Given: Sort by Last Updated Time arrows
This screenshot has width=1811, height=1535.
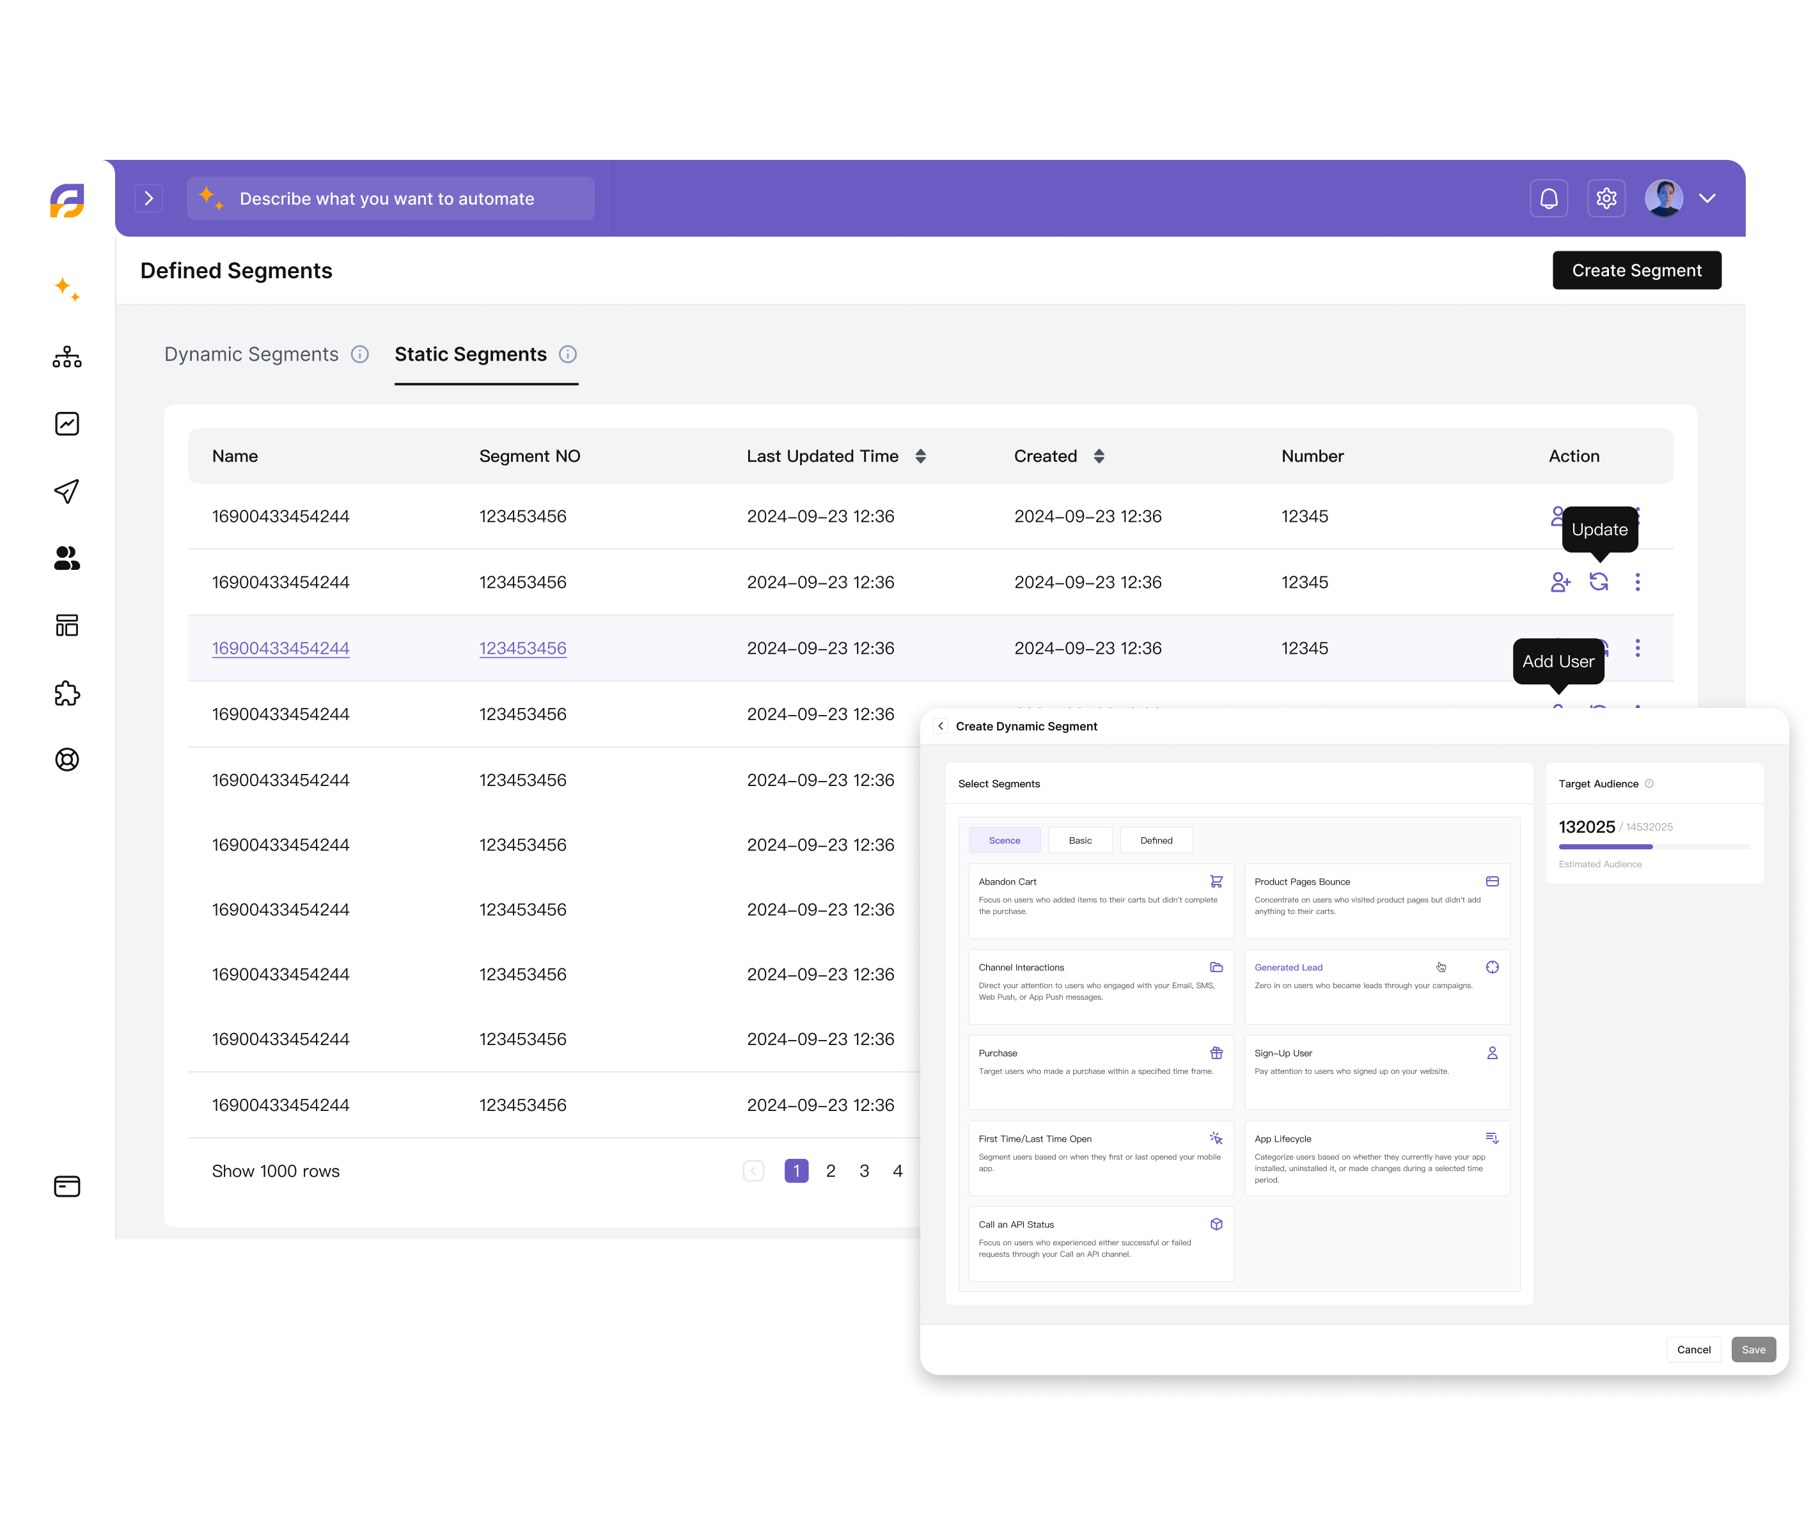Looking at the screenshot, I should pyautogui.click(x=920, y=456).
